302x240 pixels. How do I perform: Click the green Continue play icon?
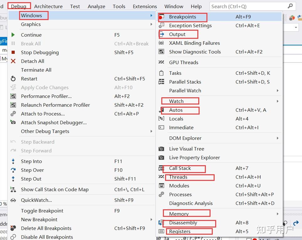click(13, 35)
